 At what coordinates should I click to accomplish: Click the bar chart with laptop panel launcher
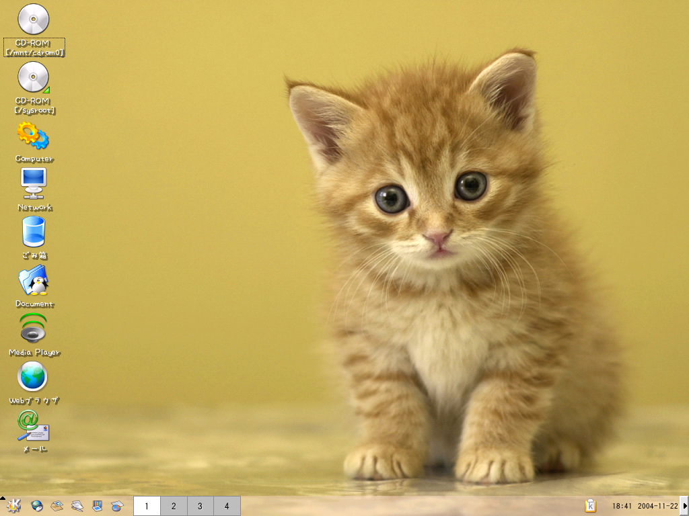97,506
